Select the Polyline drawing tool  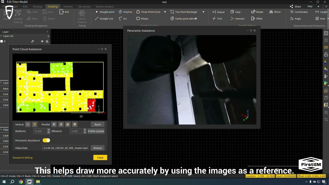(125, 12)
